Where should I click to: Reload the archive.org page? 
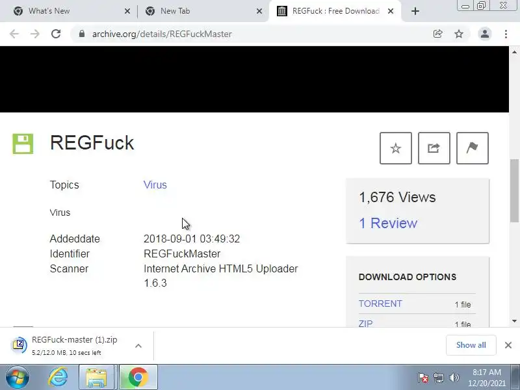[x=56, y=34]
